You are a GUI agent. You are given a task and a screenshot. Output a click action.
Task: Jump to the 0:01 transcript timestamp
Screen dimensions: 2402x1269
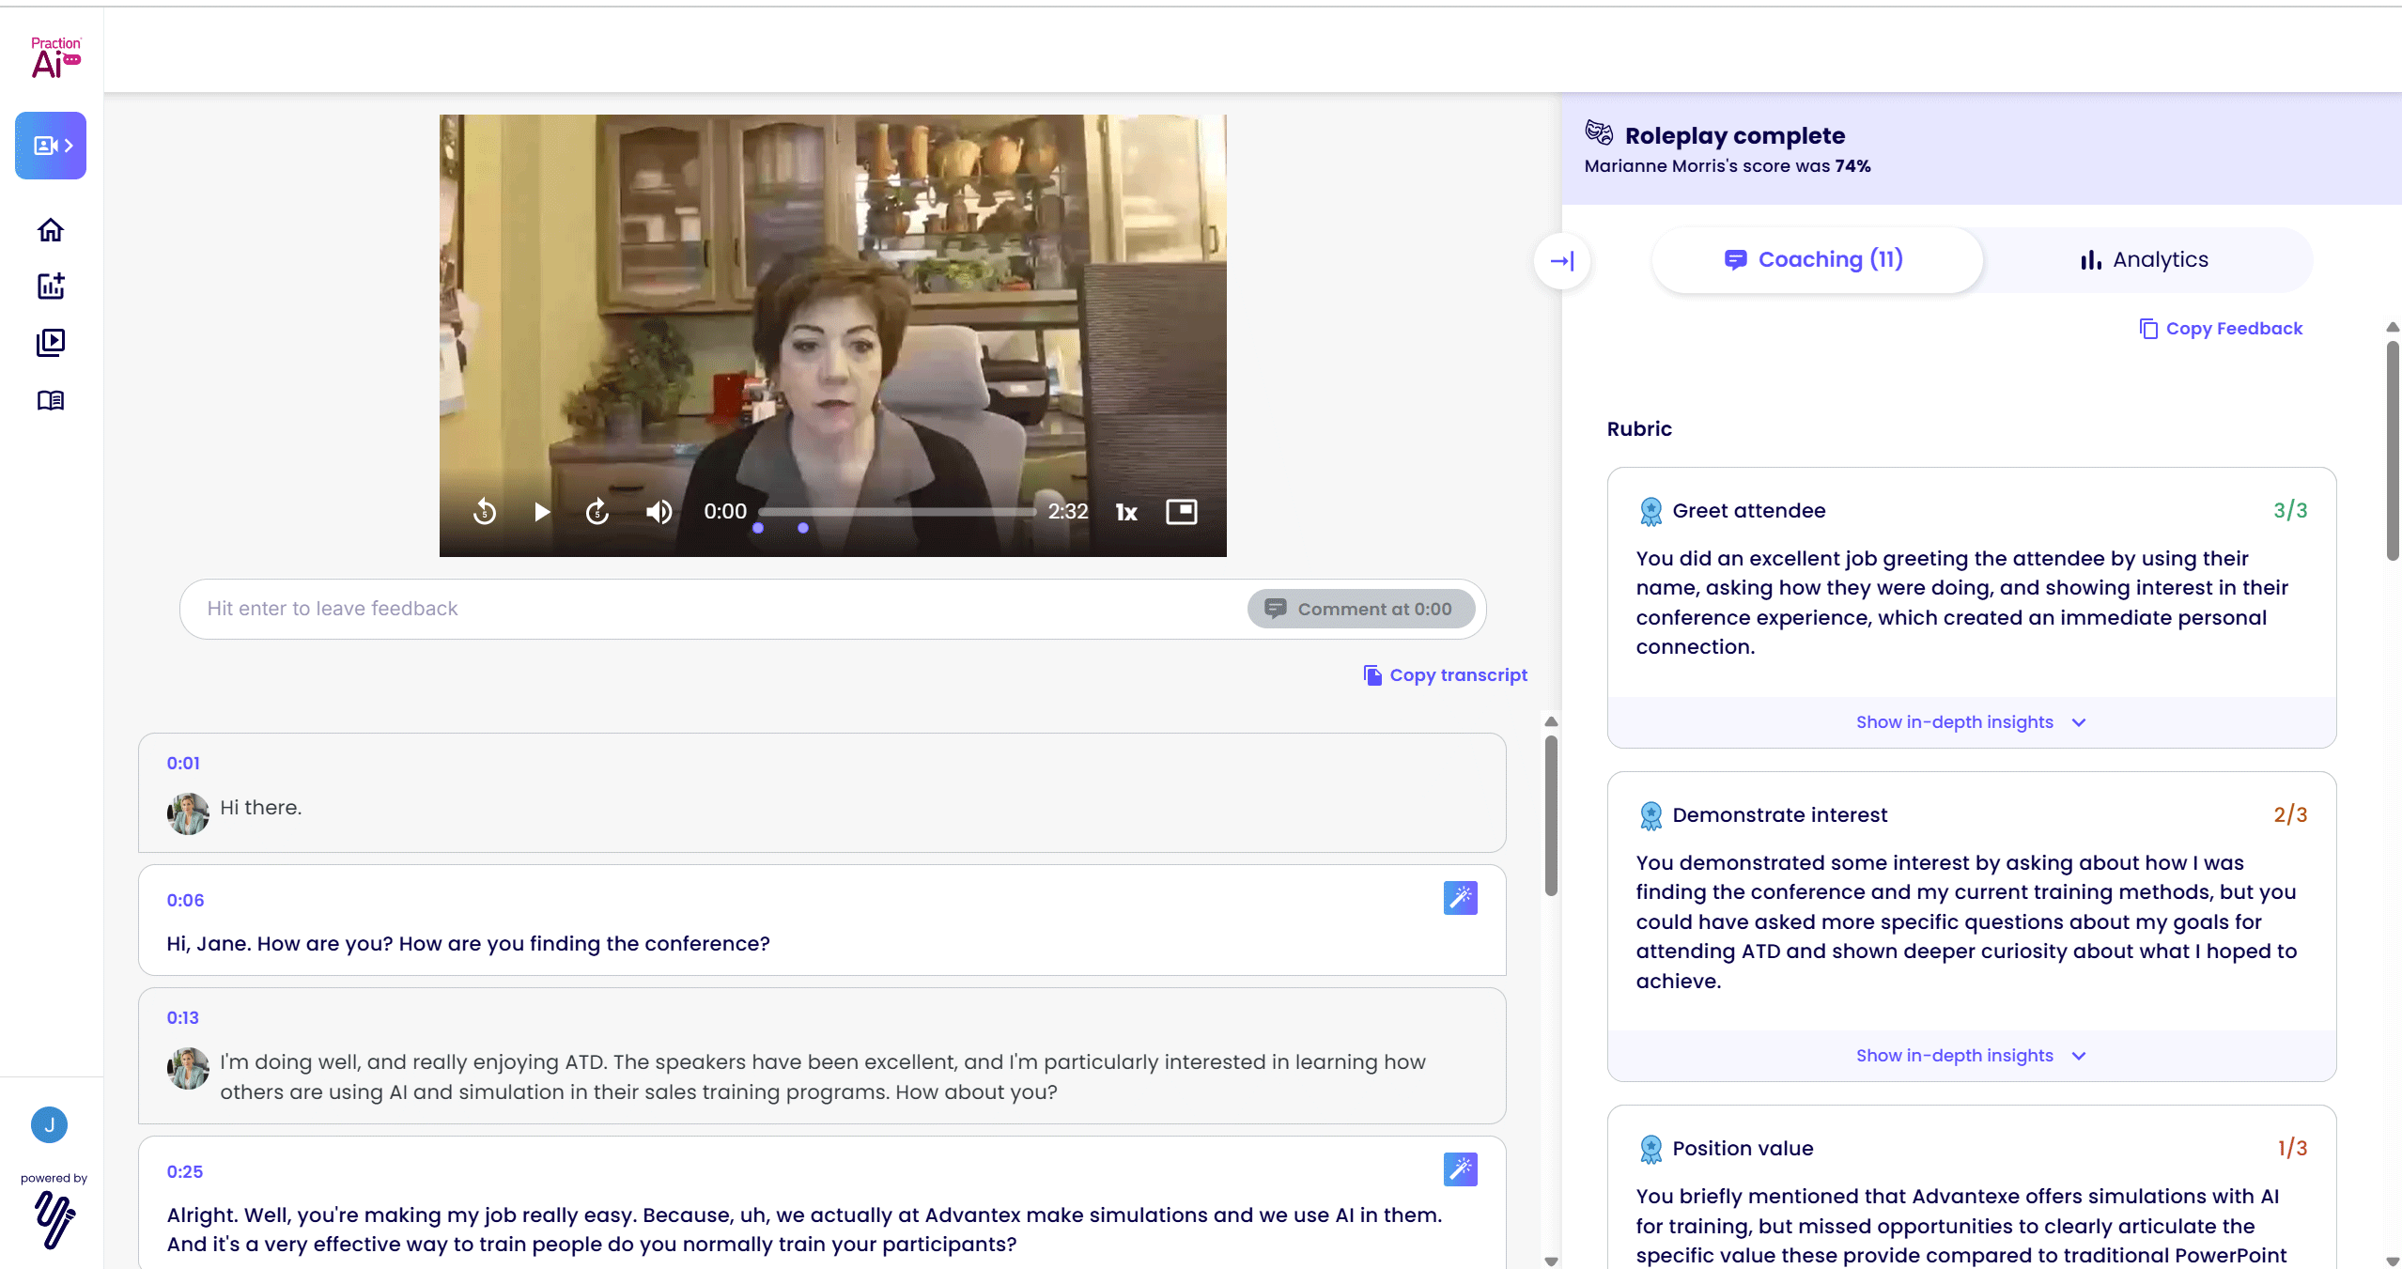pyautogui.click(x=183, y=764)
